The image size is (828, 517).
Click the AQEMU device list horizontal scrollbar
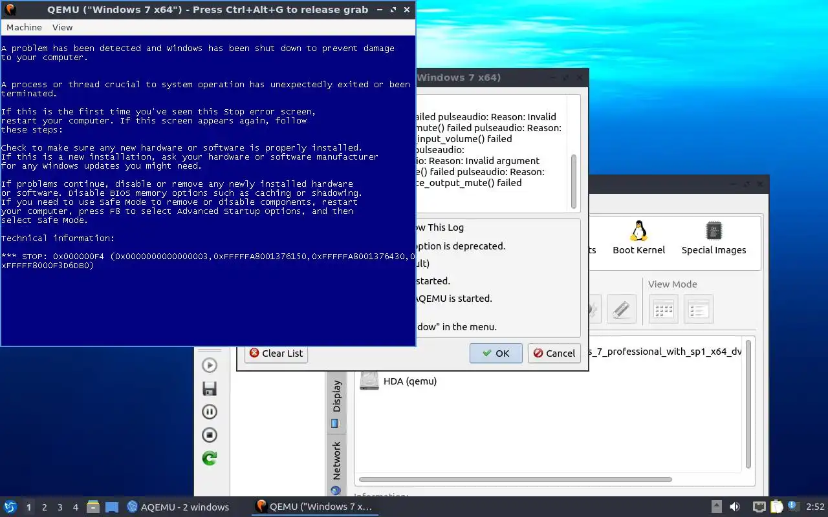tap(515, 480)
